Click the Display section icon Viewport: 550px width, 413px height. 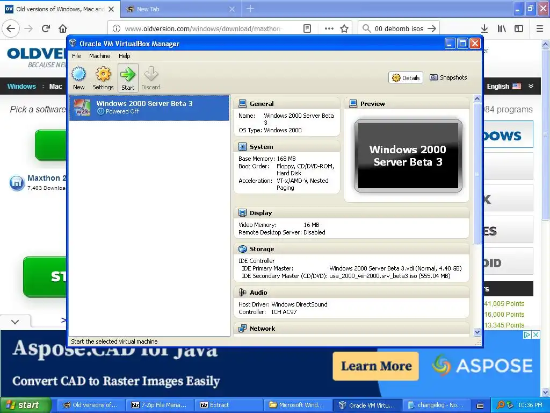tap(242, 213)
